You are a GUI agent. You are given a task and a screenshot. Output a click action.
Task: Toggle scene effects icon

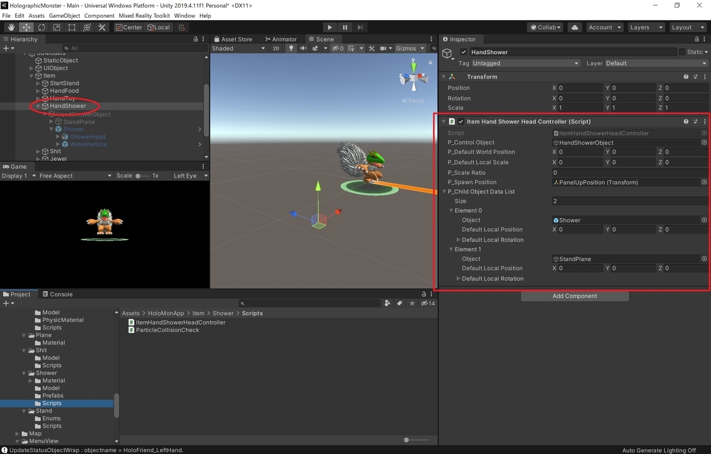pos(316,49)
